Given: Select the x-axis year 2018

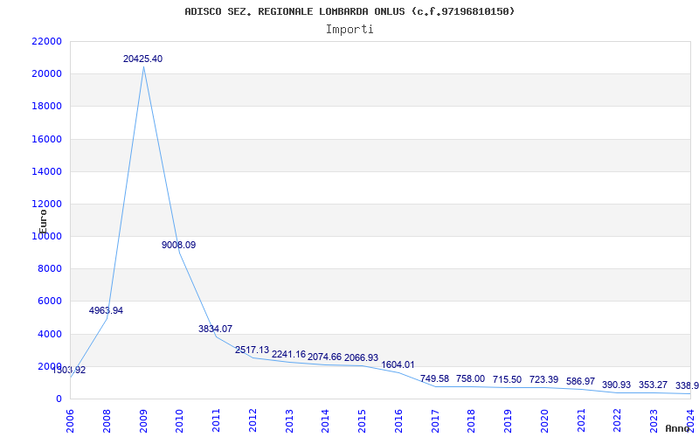Looking at the screenshot, I should click(x=472, y=420).
